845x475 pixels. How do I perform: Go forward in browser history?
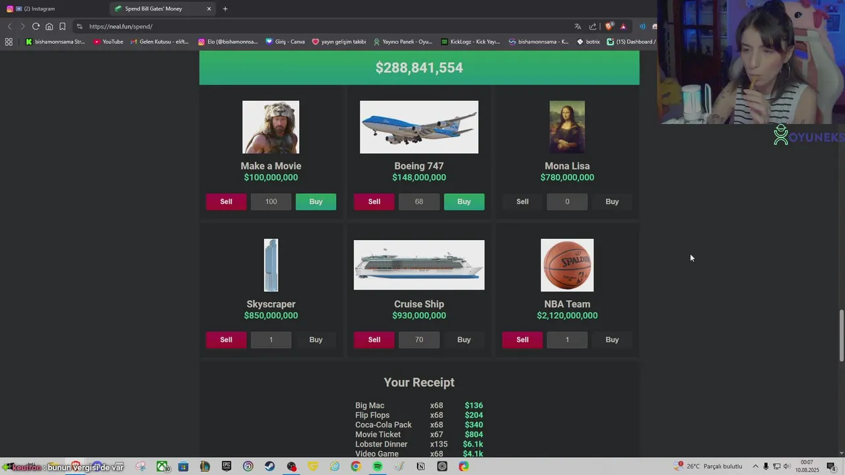click(22, 26)
